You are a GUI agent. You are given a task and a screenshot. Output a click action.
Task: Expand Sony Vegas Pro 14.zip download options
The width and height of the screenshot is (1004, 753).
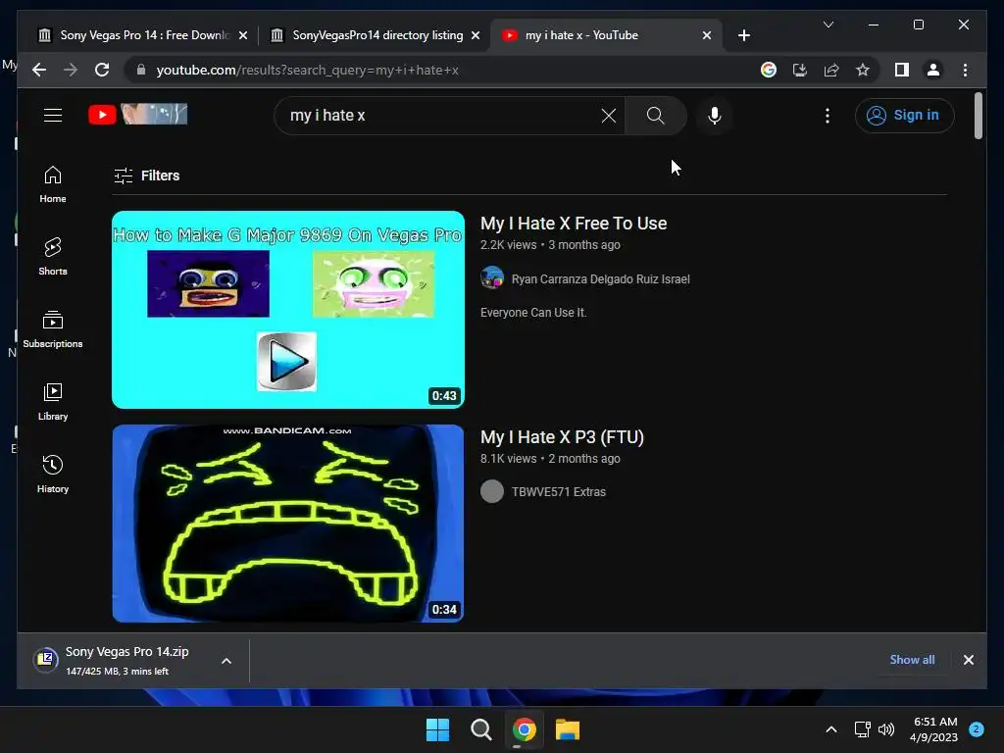[226, 661]
